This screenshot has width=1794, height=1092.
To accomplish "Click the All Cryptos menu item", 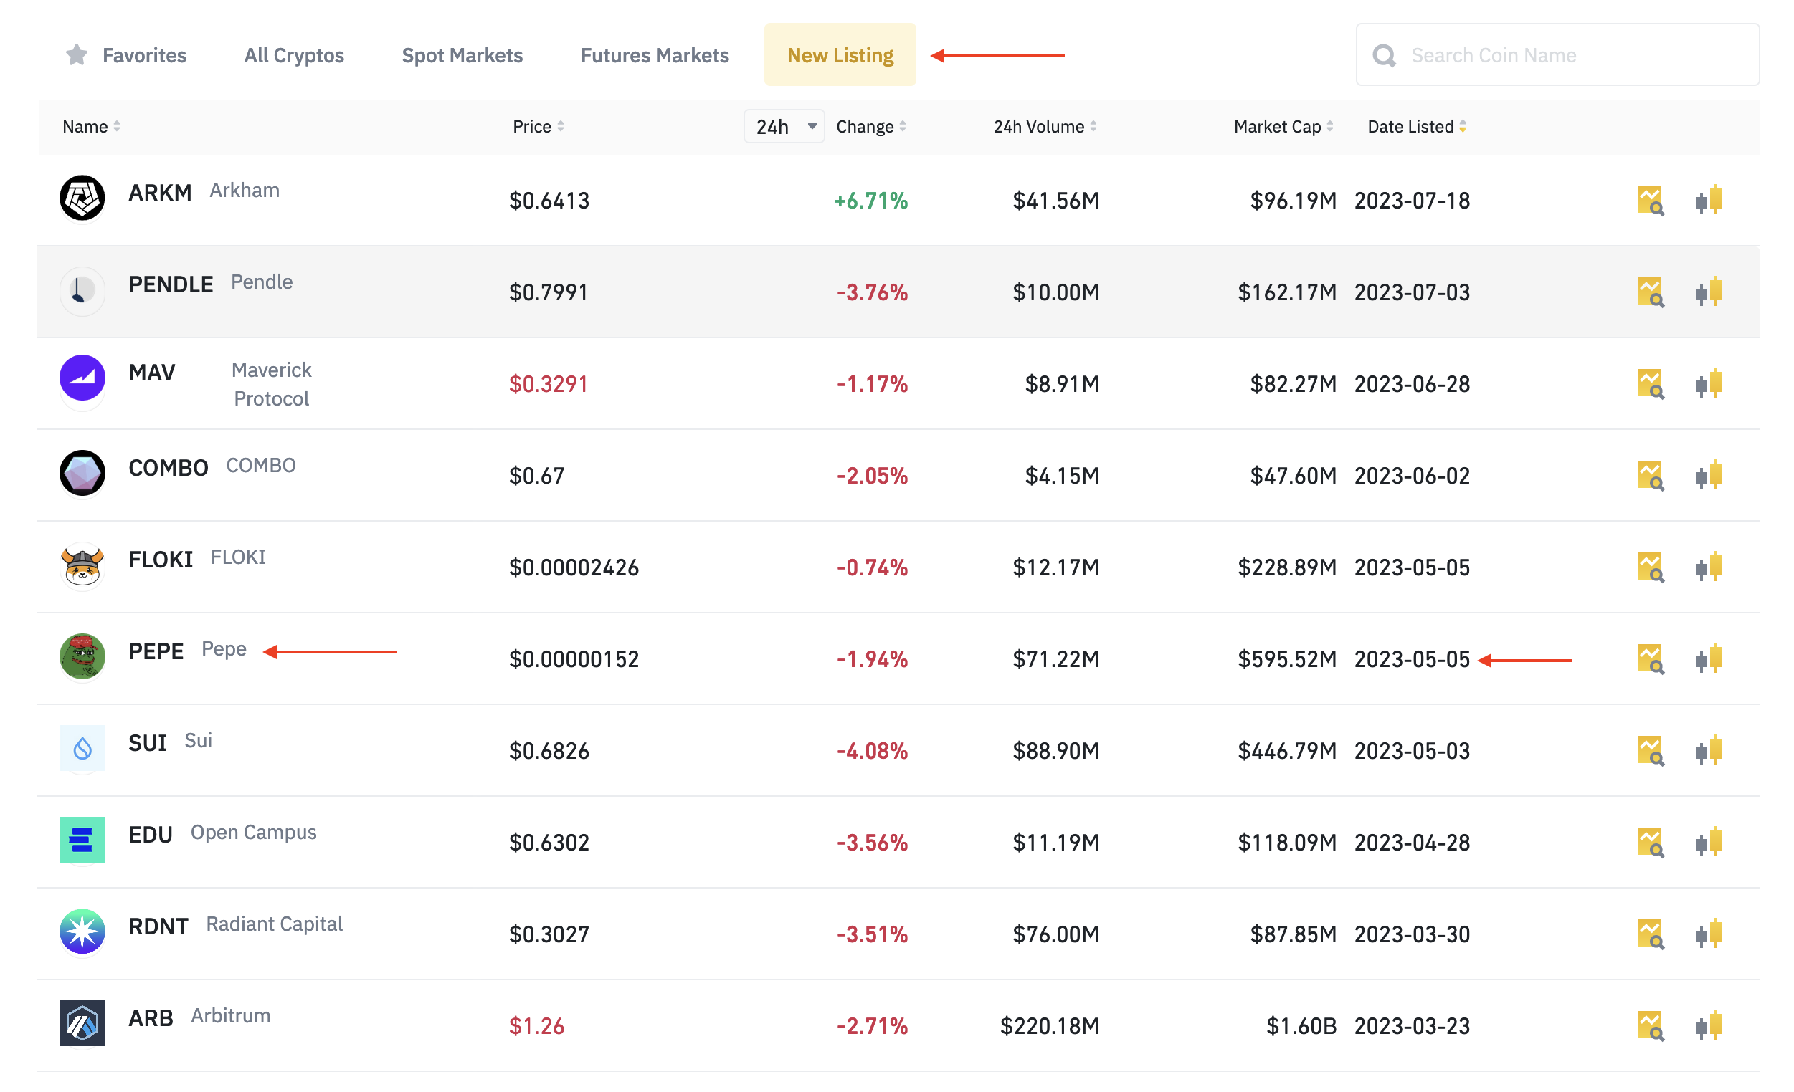I will coord(293,54).
